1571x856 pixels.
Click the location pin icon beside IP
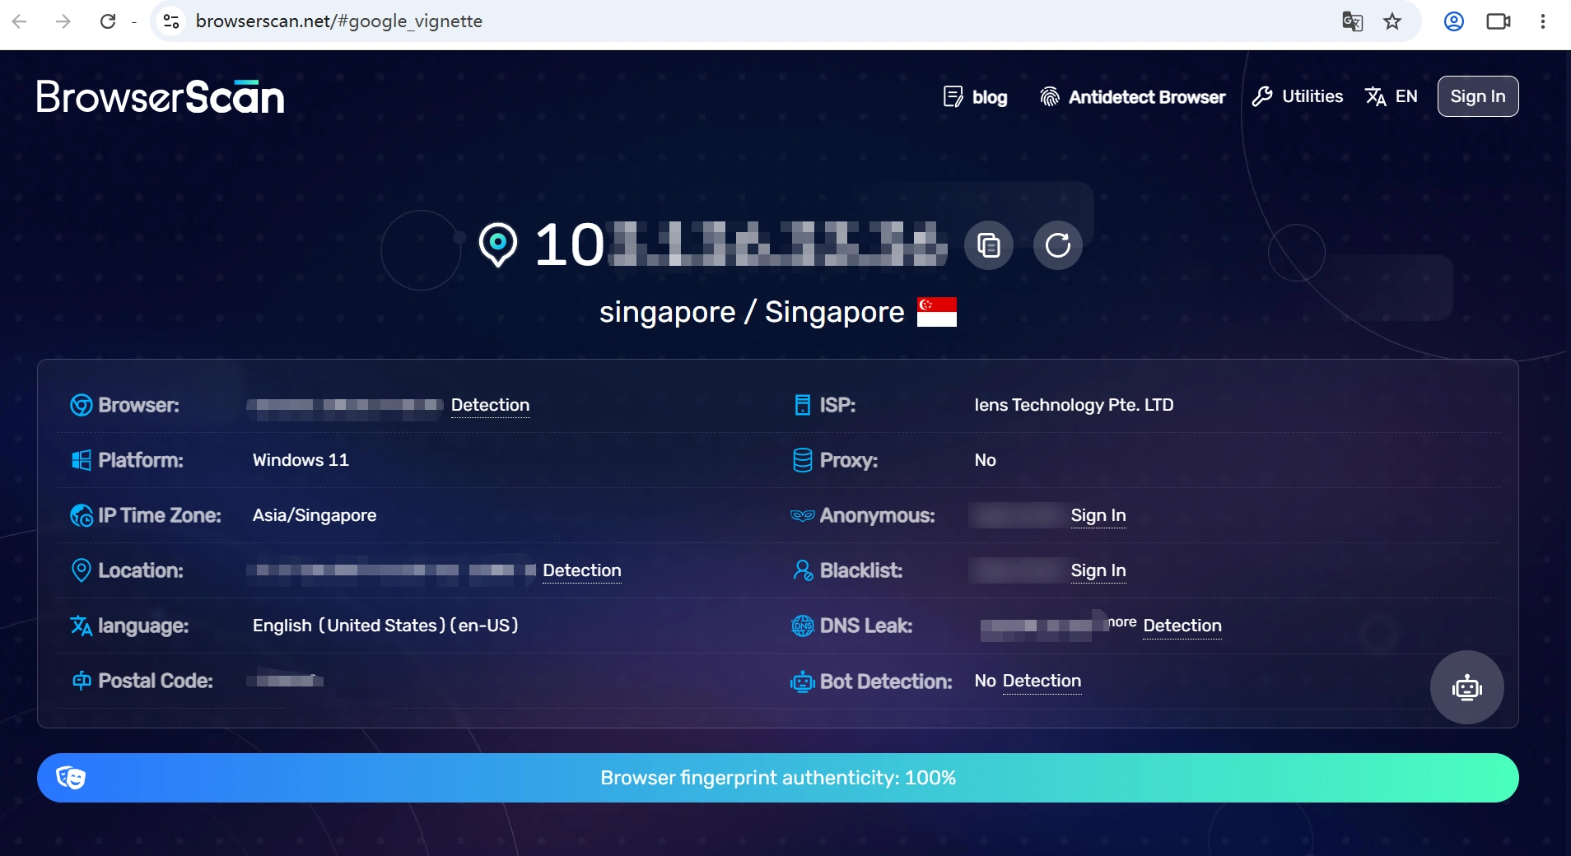[498, 245]
